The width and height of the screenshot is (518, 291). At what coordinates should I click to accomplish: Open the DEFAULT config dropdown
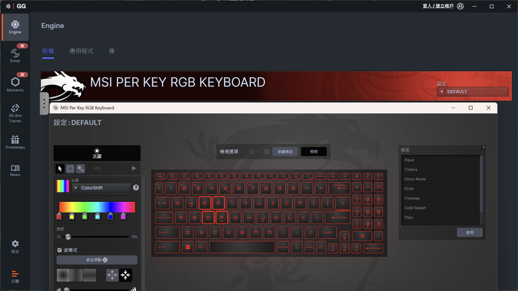[473, 92]
